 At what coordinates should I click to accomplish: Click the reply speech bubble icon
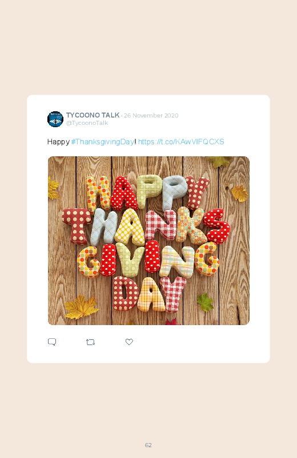52,342
